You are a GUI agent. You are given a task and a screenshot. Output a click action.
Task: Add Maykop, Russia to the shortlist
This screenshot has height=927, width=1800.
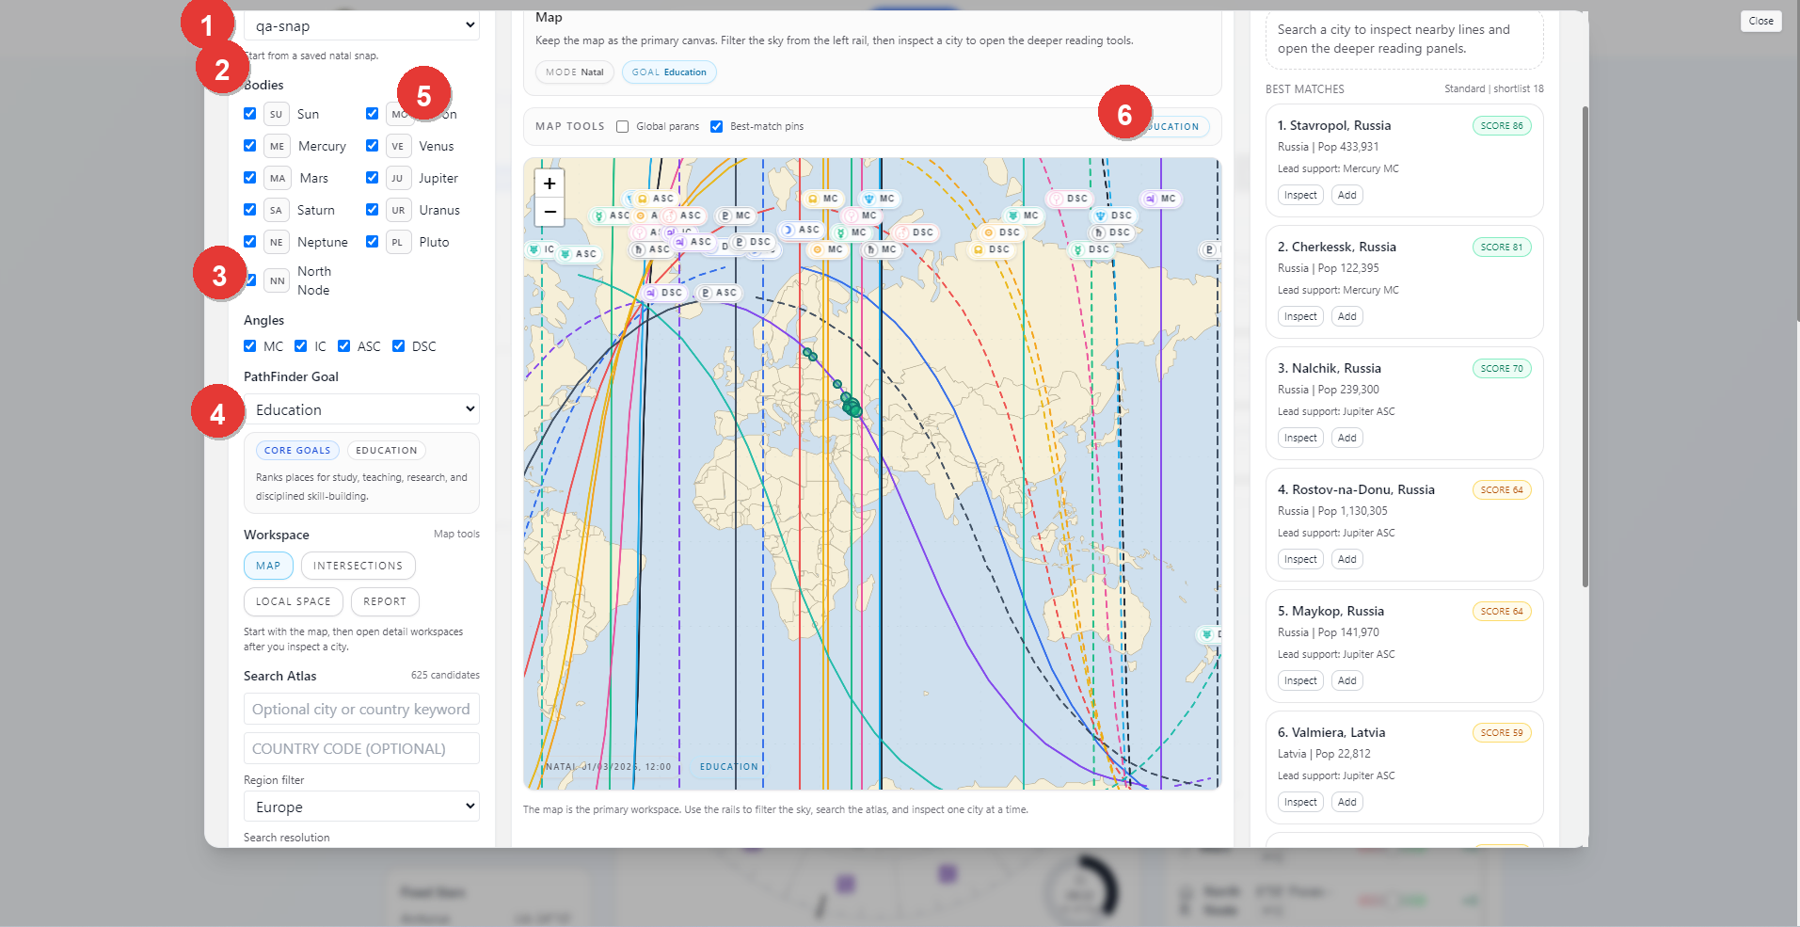[1347, 680]
